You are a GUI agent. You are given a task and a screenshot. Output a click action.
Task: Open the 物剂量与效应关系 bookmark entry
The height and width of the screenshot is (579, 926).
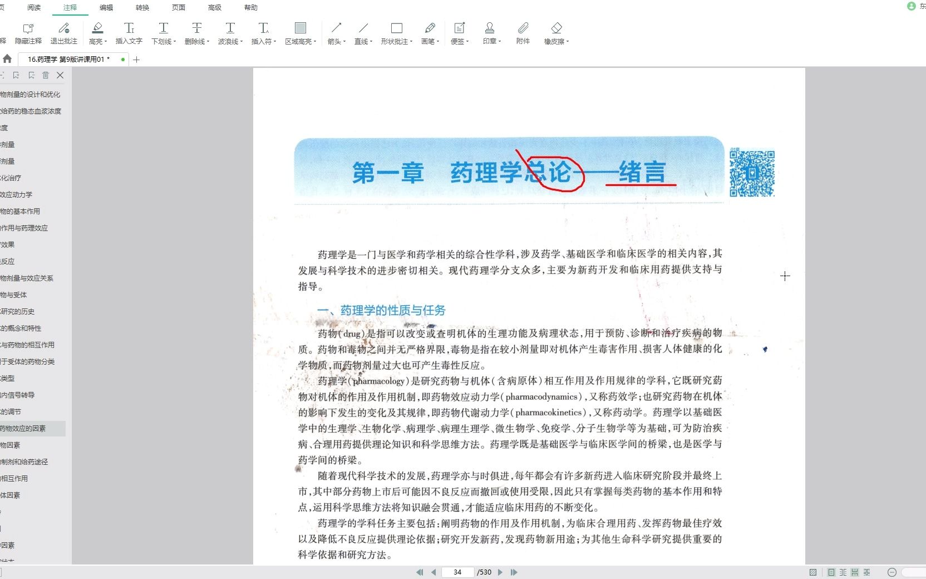click(27, 278)
